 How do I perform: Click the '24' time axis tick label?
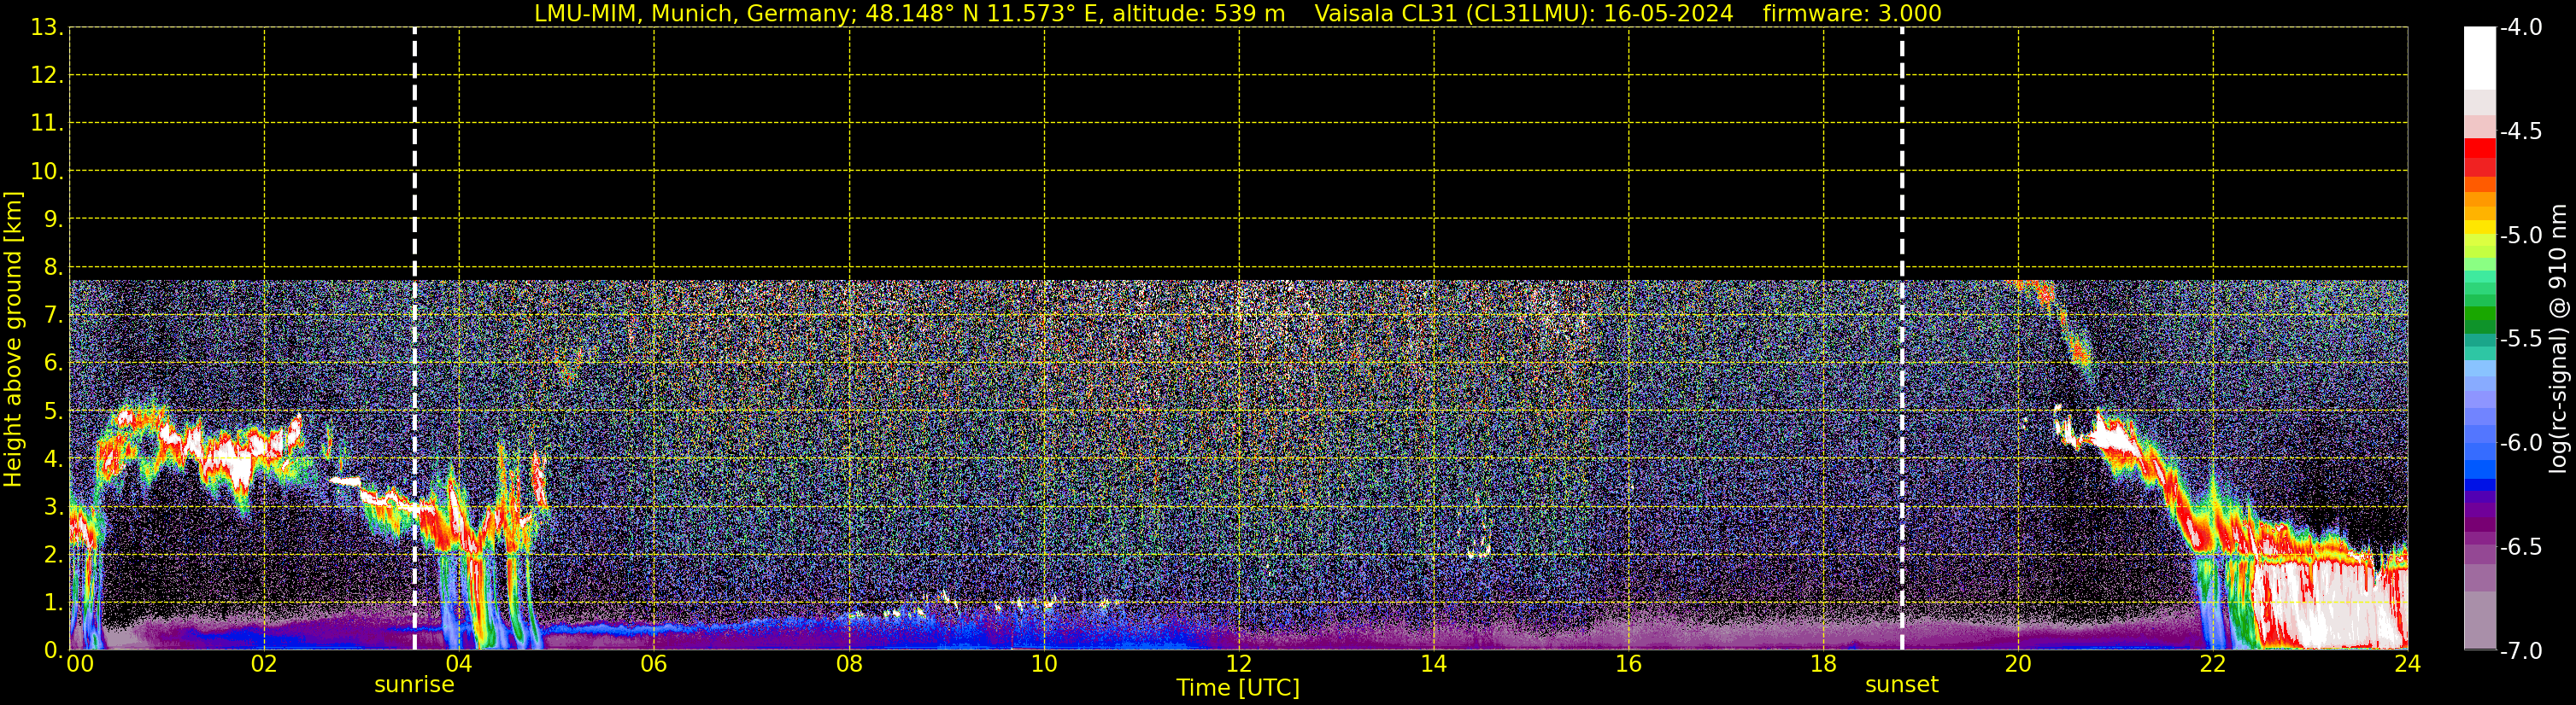(x=2407, y=664)
